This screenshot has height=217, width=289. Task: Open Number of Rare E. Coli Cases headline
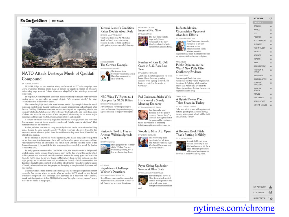point(153,66)
